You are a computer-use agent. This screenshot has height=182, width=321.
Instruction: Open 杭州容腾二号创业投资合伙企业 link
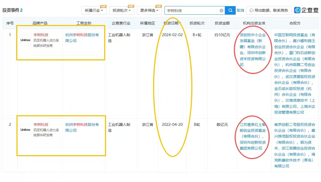(295, 70)
